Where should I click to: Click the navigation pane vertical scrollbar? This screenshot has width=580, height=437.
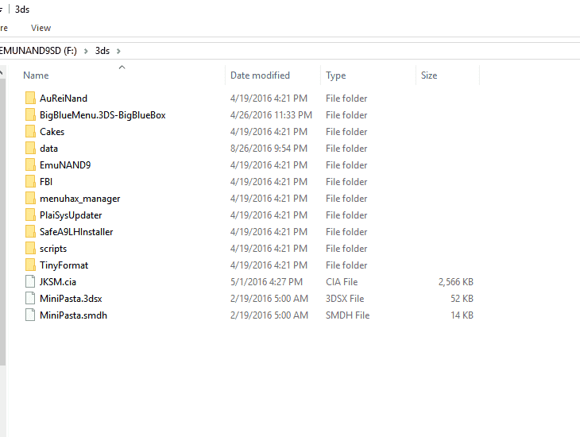[2, 222]
